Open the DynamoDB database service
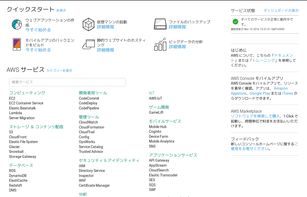This screenshot has height=197, width=307. click(x=18, y=176)
